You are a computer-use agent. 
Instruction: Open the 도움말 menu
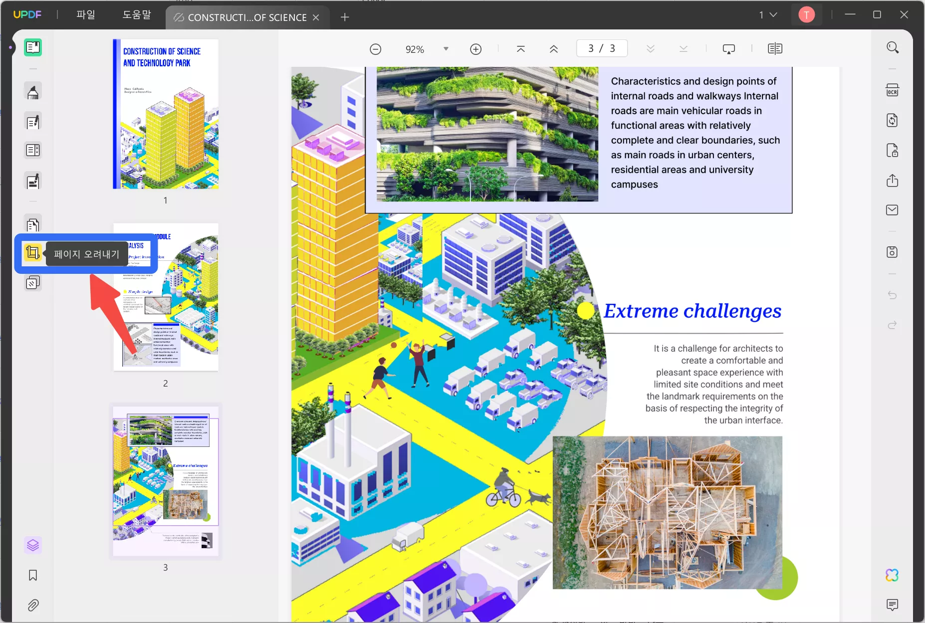137,15
